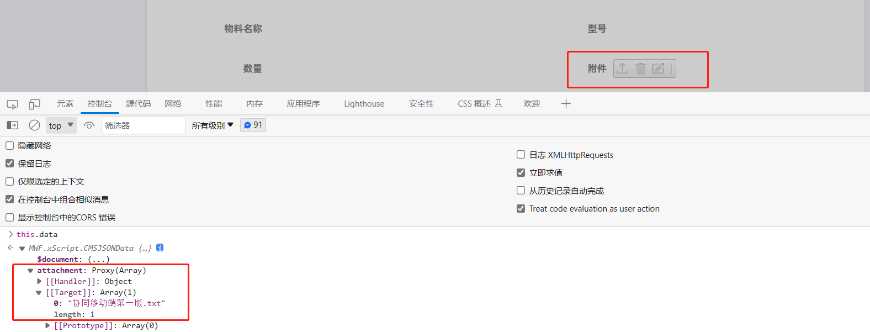Click the 筛选器 filter input field

143,125
